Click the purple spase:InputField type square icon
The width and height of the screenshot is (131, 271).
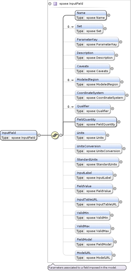point(55,4)
